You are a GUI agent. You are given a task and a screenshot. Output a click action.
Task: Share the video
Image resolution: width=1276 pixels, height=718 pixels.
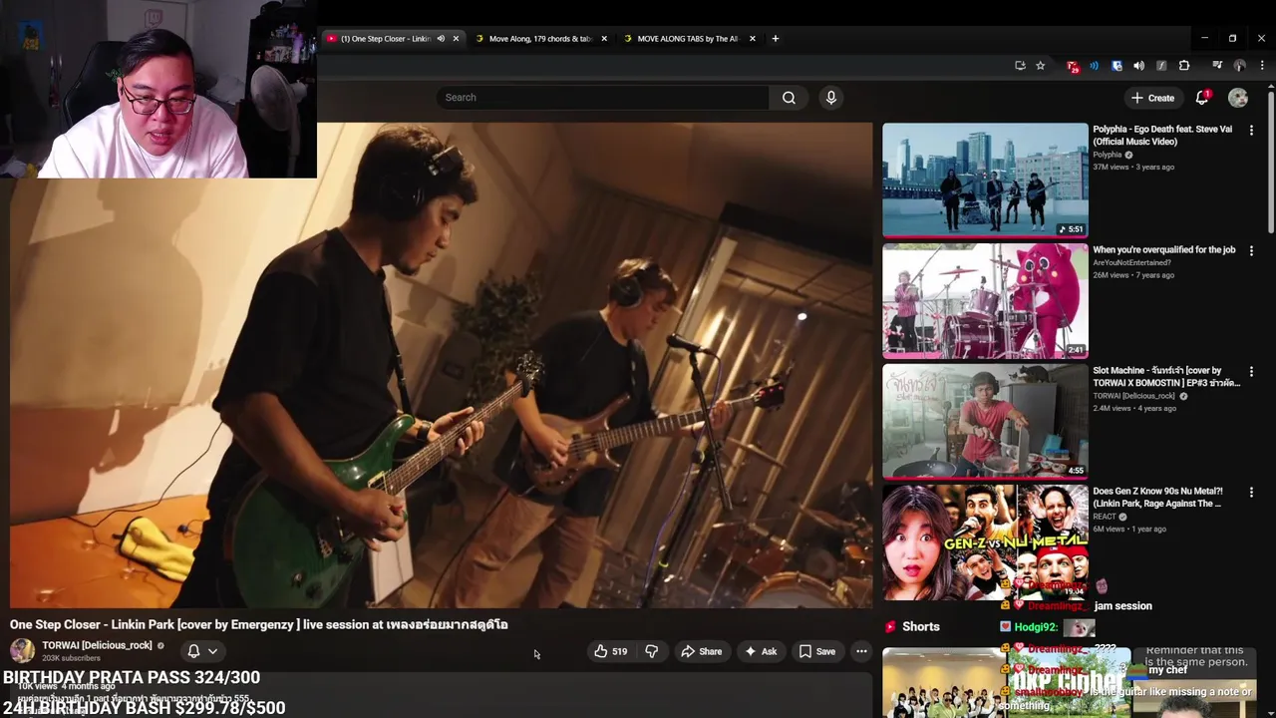pos(702,651)
